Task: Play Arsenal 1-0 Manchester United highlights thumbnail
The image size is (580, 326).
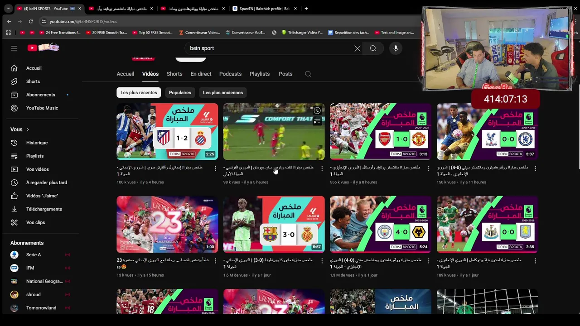Action: 381,132
